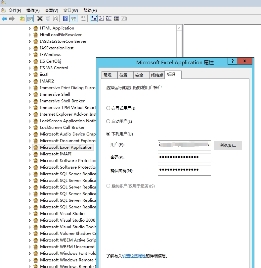
Task: Click the Up one level folder icon
Action: point(22,19)
